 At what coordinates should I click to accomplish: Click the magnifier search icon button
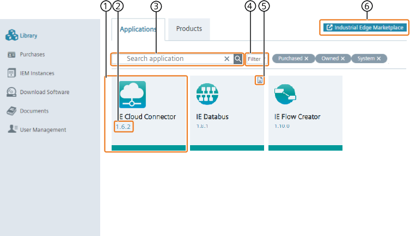pos(238,59)
